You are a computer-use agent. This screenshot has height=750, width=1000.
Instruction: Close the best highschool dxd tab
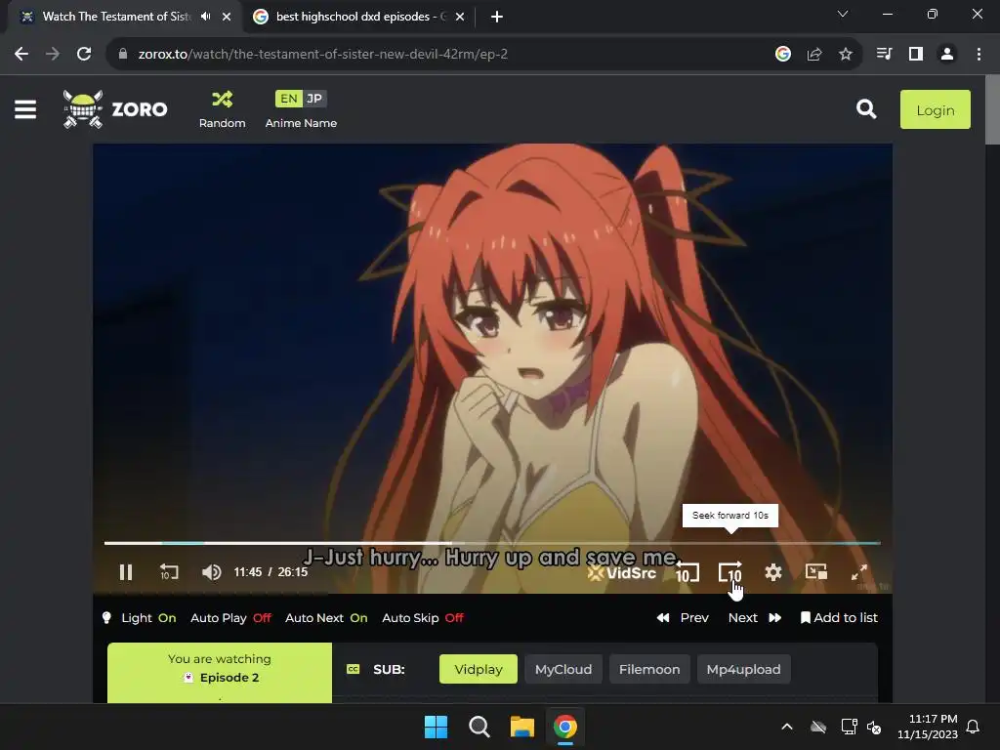(460, 17)
